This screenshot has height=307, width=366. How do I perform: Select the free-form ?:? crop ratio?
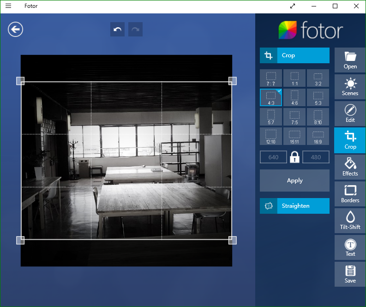tap(271, 78)
